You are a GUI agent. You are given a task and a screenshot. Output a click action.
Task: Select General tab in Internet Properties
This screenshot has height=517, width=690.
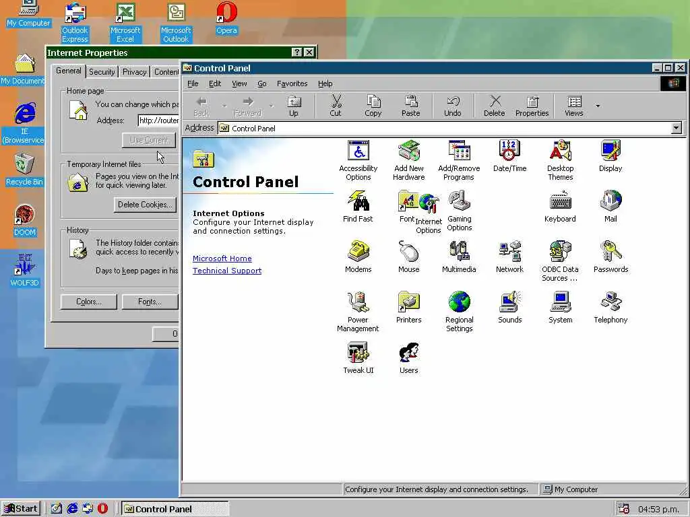click(x=68, y=71)
